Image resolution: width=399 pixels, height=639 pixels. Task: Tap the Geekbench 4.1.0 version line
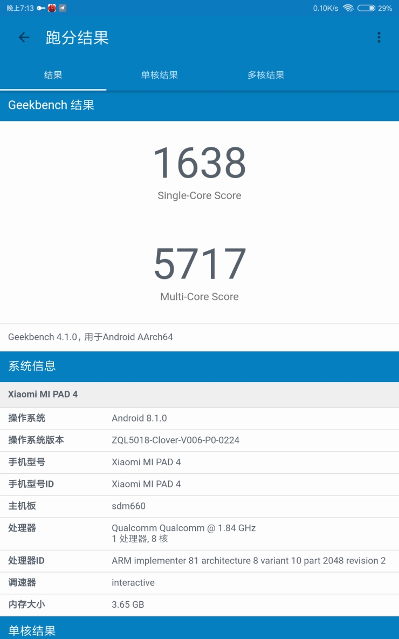[91, 337]
